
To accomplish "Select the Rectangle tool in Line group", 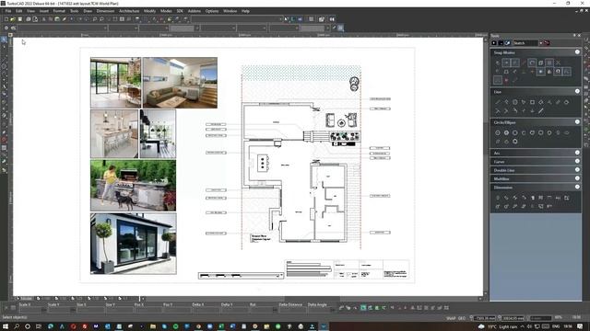I will tap(532, 102).
